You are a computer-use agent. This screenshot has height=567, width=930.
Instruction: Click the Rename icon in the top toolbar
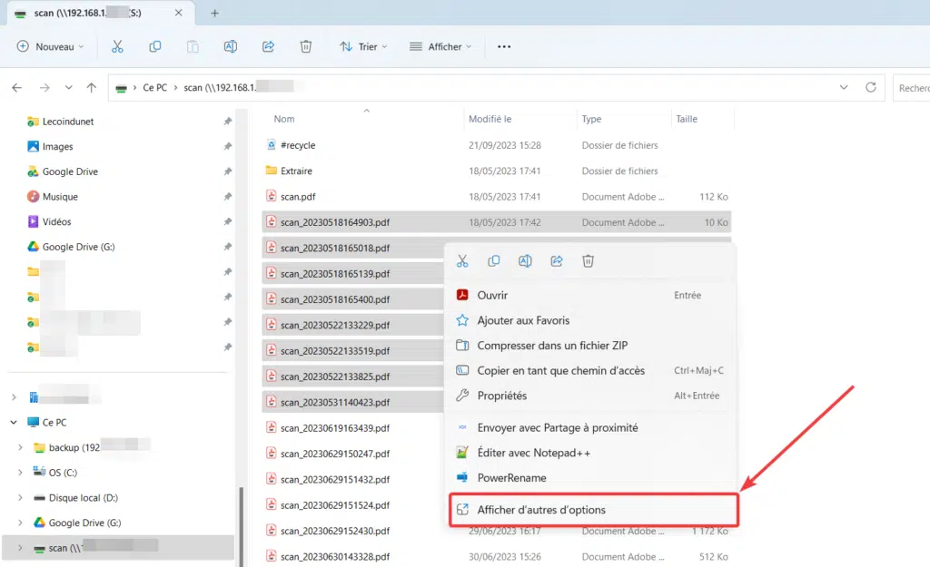click(231, 46)
